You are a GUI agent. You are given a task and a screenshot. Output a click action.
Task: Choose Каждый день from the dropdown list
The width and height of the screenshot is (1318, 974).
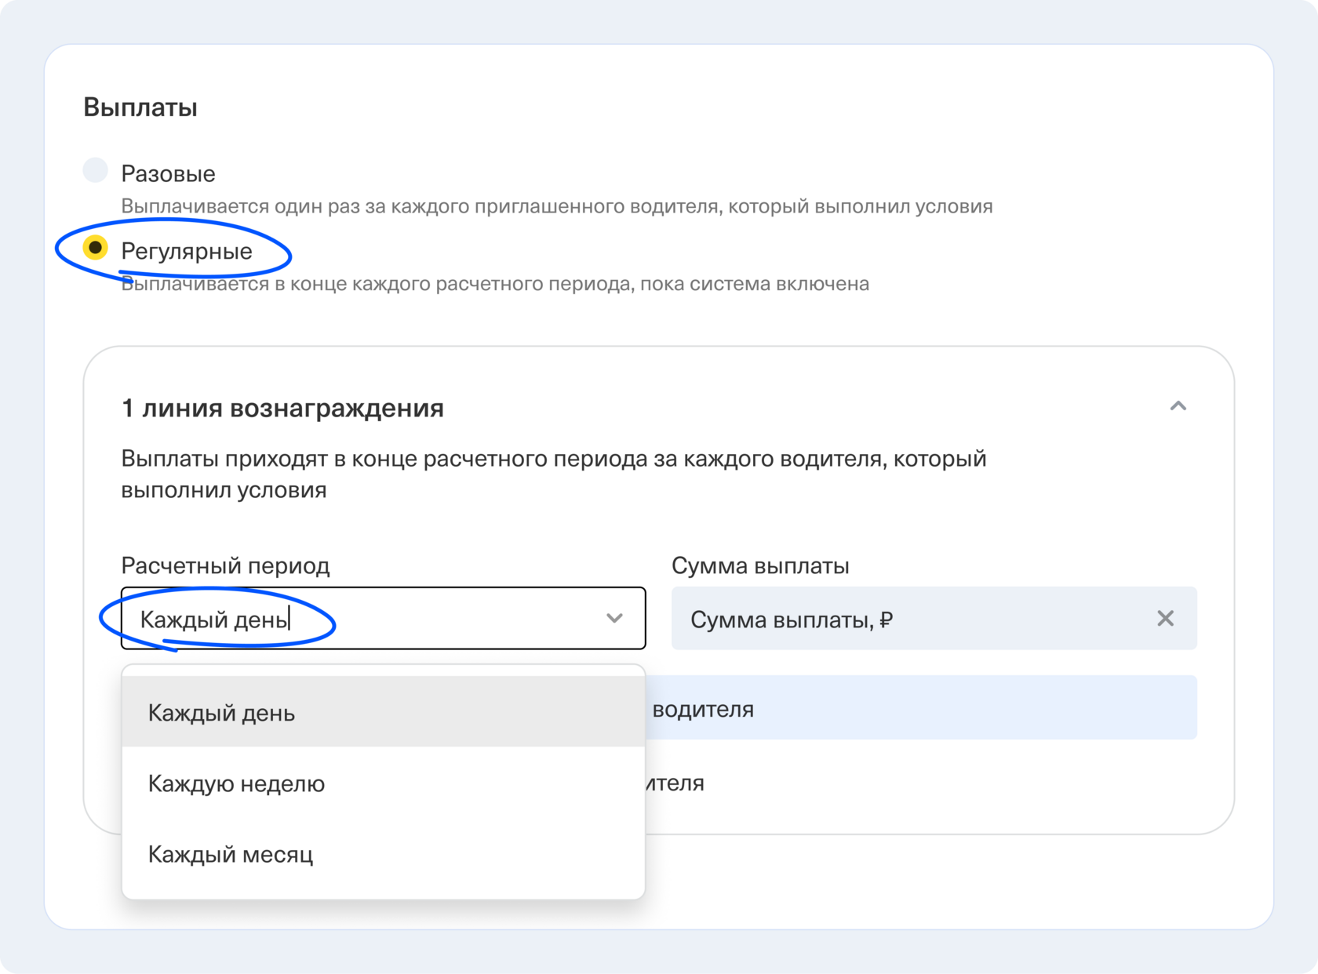[221, 713]
